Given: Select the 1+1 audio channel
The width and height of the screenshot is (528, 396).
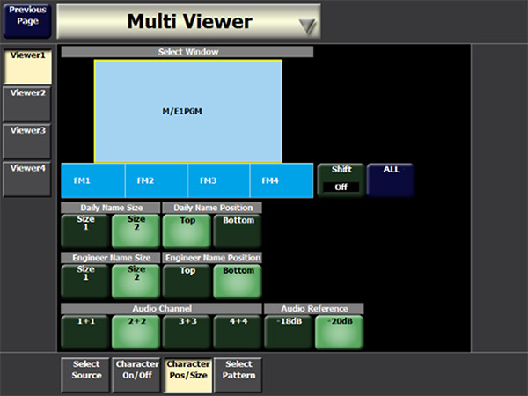Looking at the screenshot, I should (85, 332).
